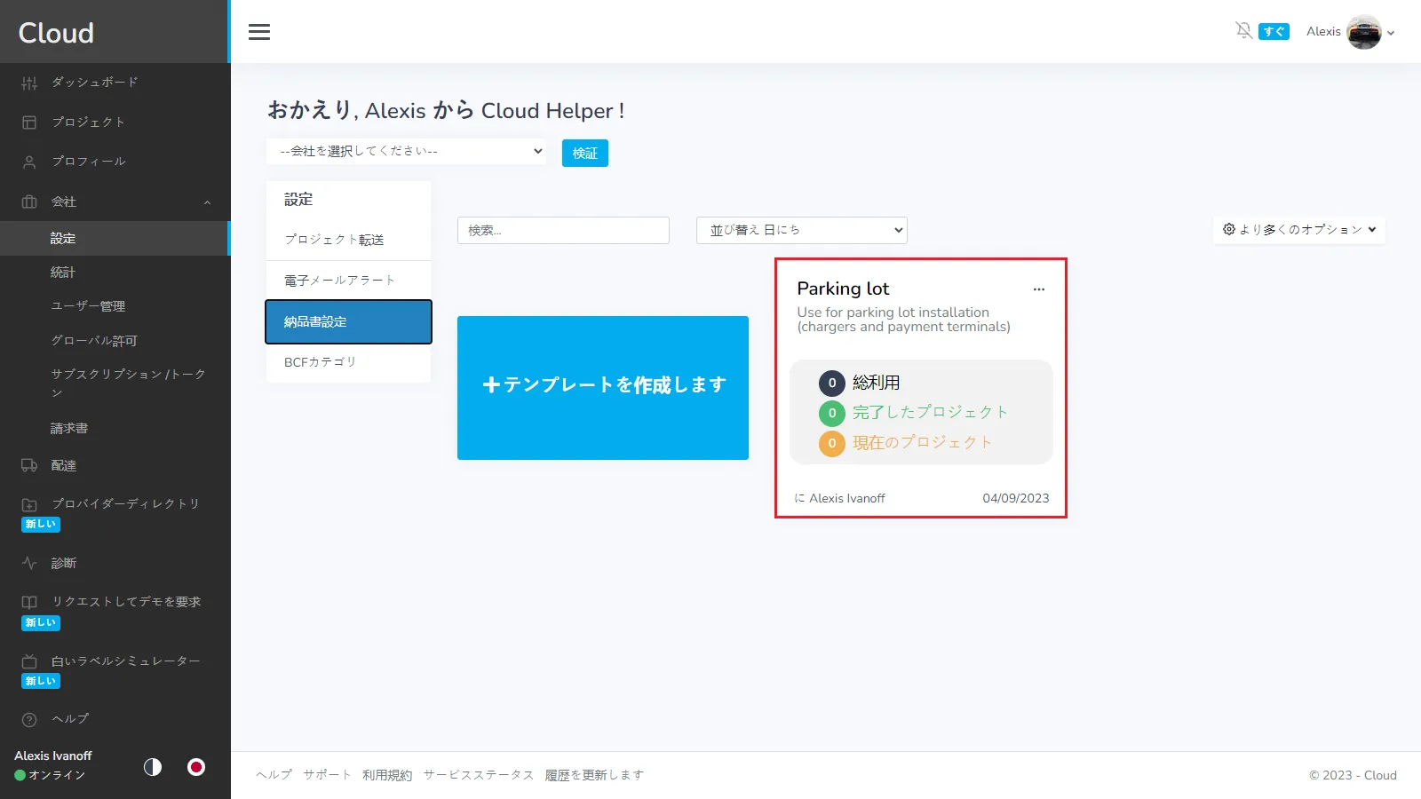Collapse the 会社 sidebar section
Image resolution: width=1421 pixels, height=799 pixels.
[x=206, y=202]
